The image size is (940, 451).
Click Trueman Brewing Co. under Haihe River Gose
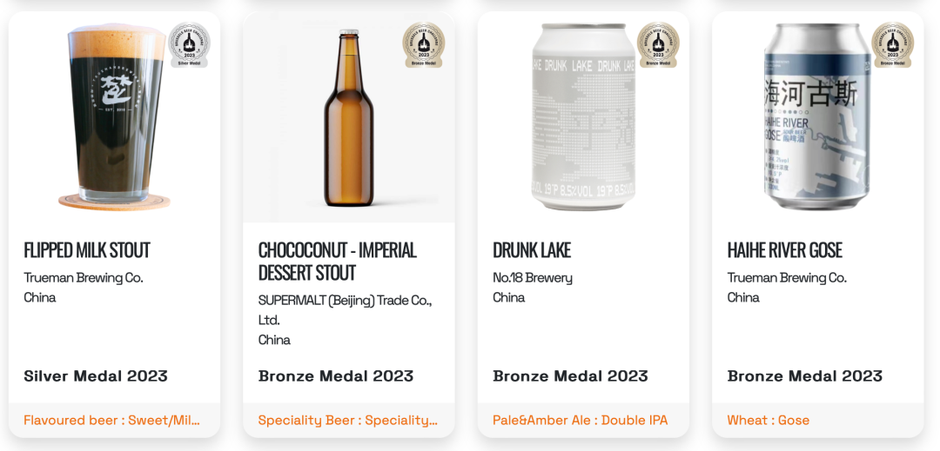(x=787, y=278)
